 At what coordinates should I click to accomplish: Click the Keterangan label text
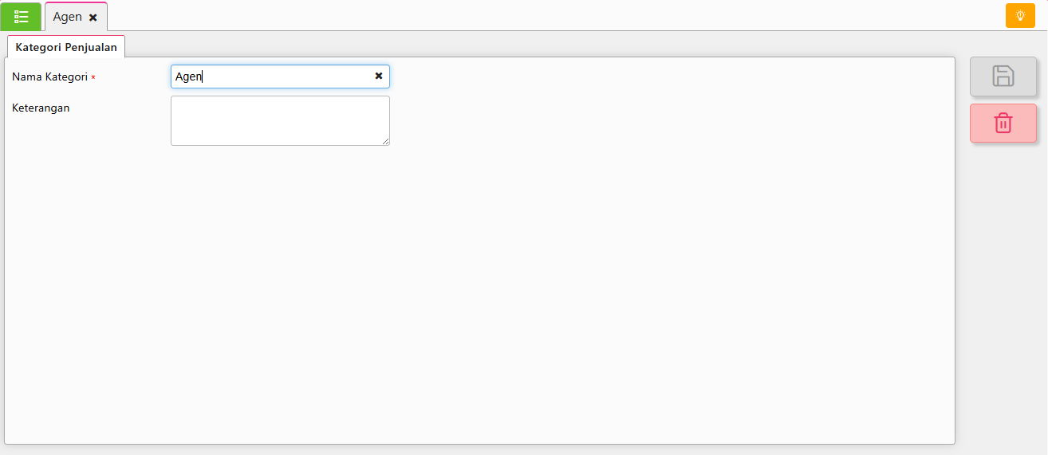[x=41, y=108]
